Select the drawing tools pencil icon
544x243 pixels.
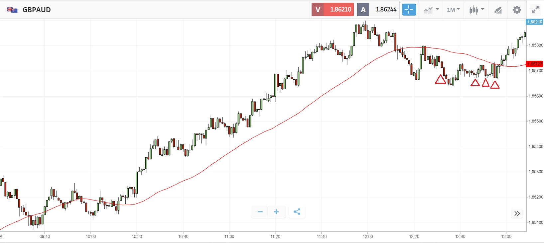(x=498, y=10)
